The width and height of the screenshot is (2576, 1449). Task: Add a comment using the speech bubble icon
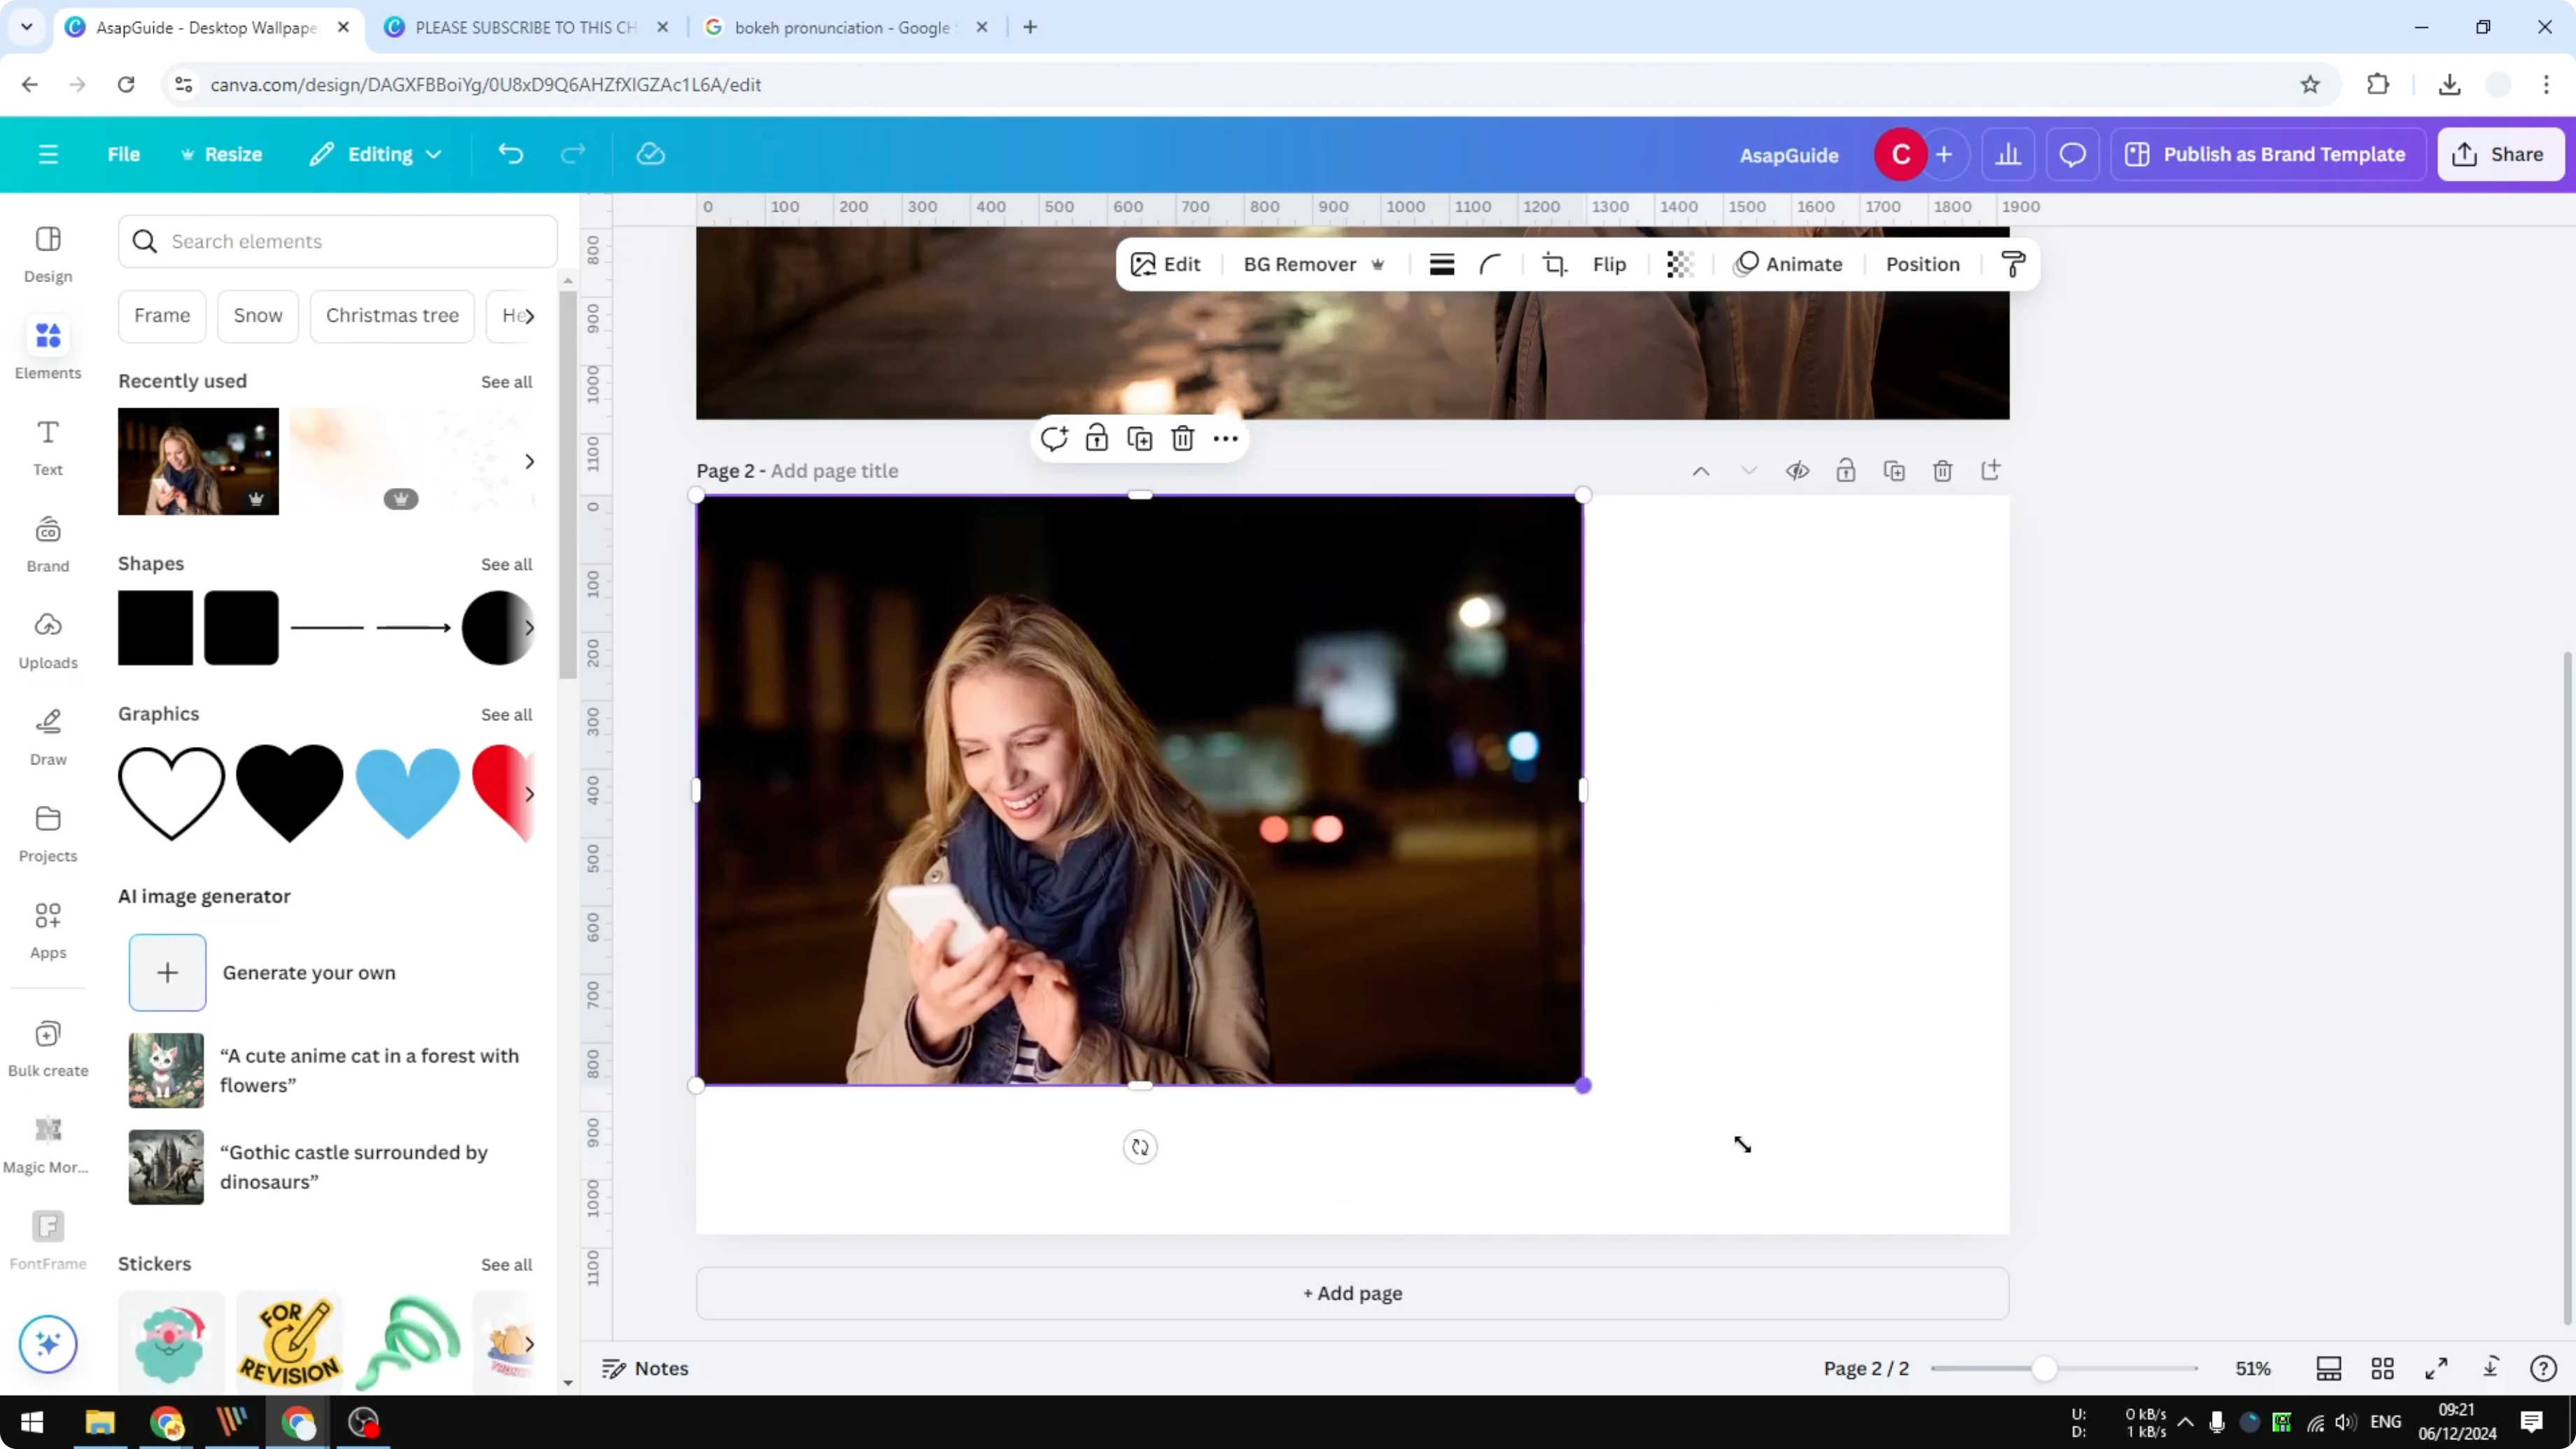(x=2072, y=154)
